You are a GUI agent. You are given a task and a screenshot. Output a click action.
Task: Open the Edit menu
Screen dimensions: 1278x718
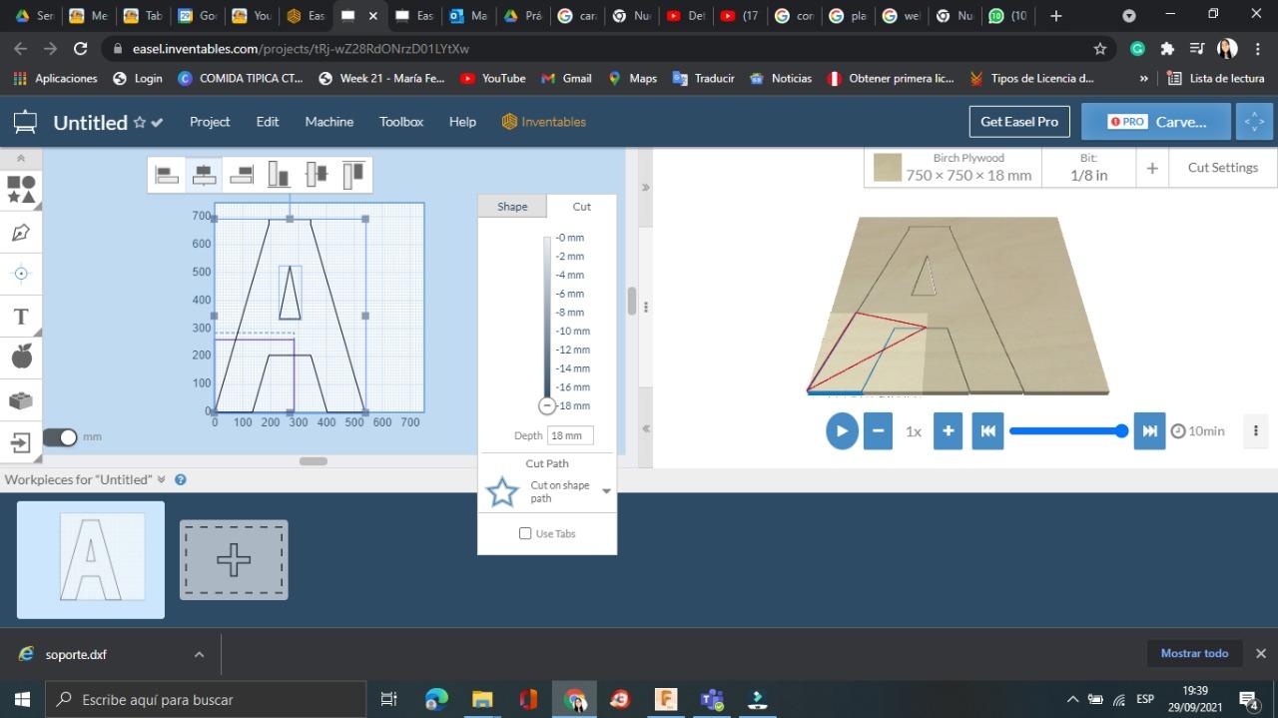[x=267, y=122]
